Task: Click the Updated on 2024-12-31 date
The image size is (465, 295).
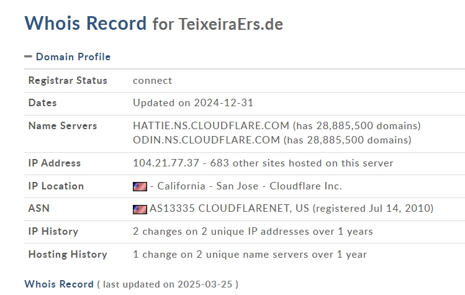Action: click(193, 103)
